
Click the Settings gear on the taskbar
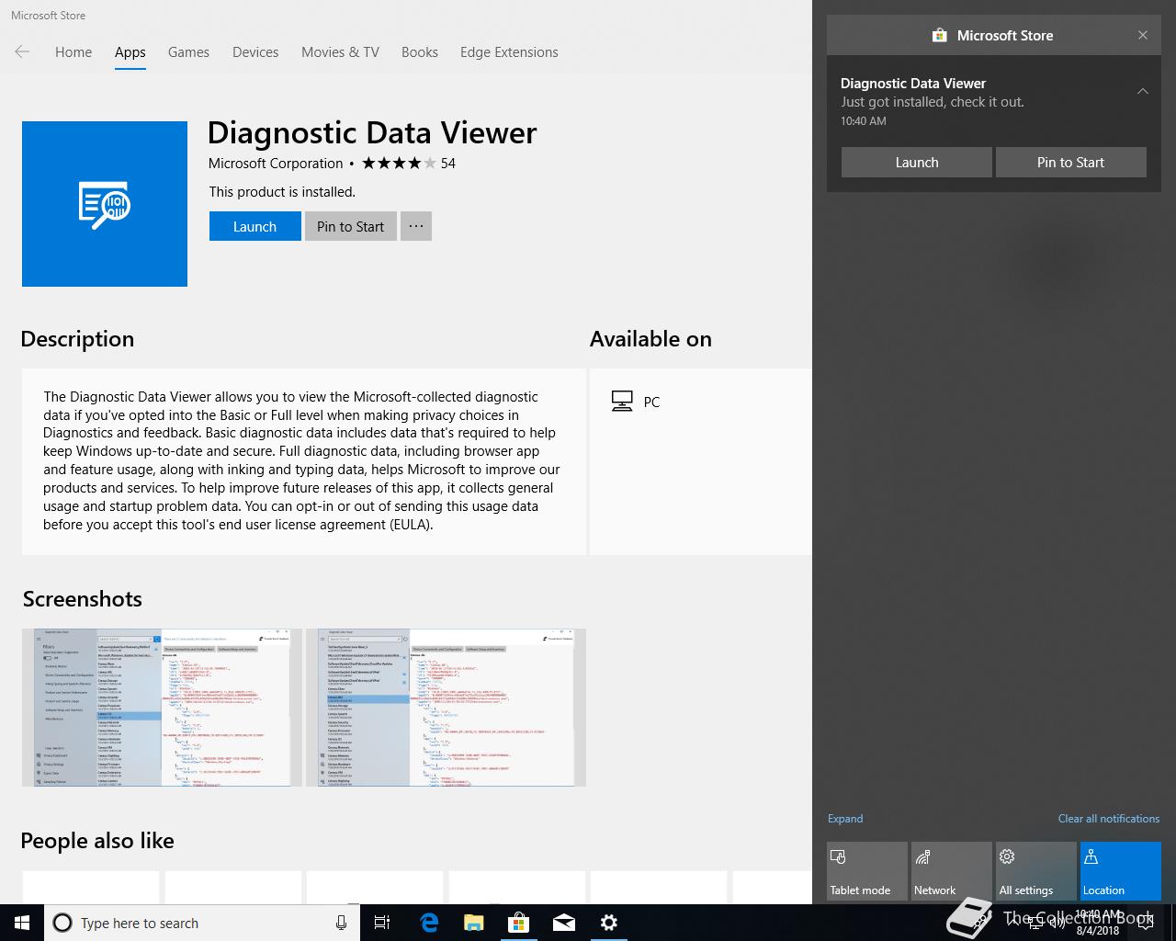pyautogui.click(x=609, y=923)
